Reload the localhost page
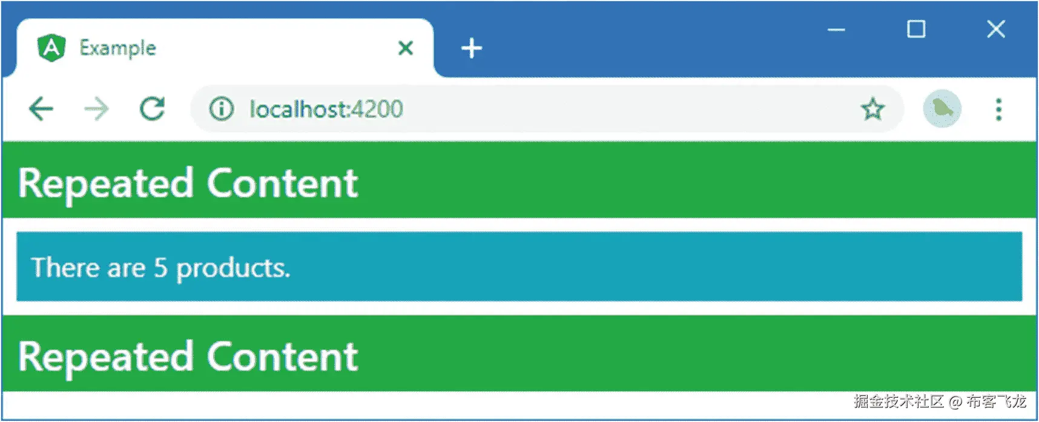 [x=152, y=109]
